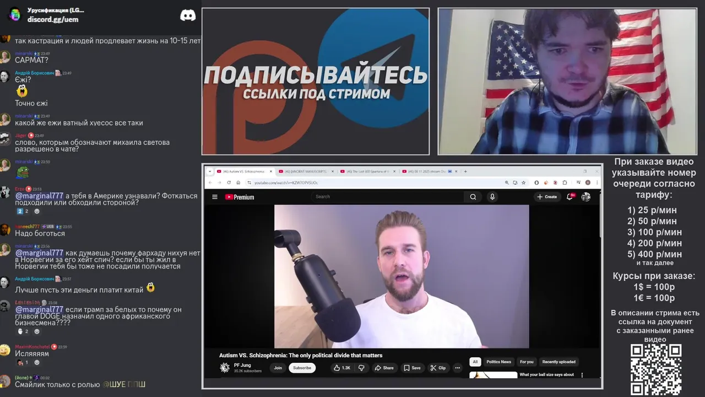Open tab search dropdown chevron

click(209, 171)
